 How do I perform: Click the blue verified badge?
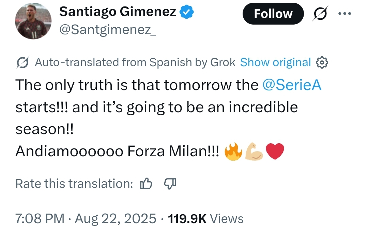tap(187, 12)
